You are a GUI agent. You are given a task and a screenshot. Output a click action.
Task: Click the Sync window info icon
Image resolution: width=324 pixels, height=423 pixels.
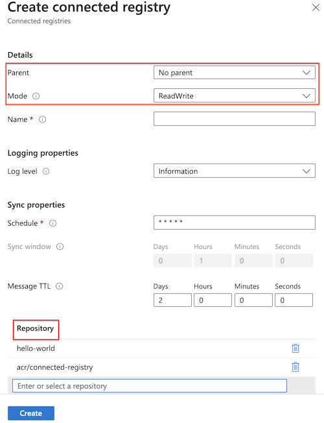(x=60, y=247)
